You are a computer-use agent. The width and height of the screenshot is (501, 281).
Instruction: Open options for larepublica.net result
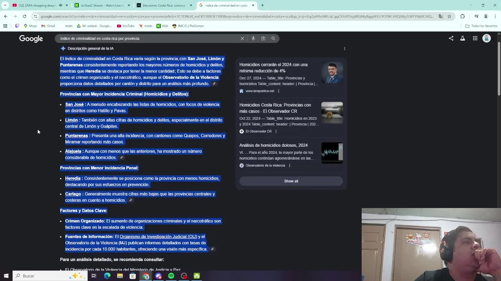[x=279, y=91]
